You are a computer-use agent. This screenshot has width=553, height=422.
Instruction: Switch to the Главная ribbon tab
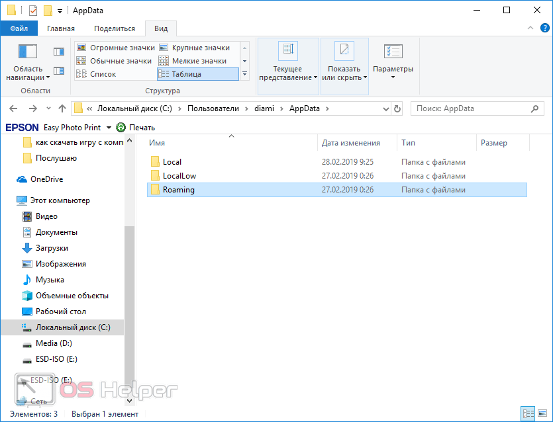point(61,28)
